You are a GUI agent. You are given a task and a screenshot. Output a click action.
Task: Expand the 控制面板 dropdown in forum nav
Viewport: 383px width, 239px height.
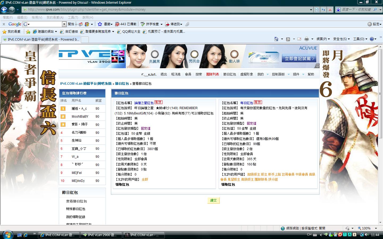pyautogui.click(x=289, y=74)
